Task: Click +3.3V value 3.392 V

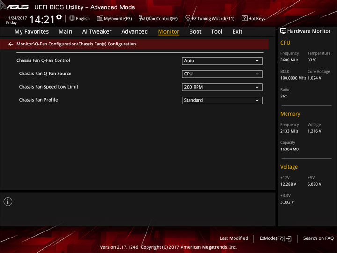Action: [x=287, y=202]
